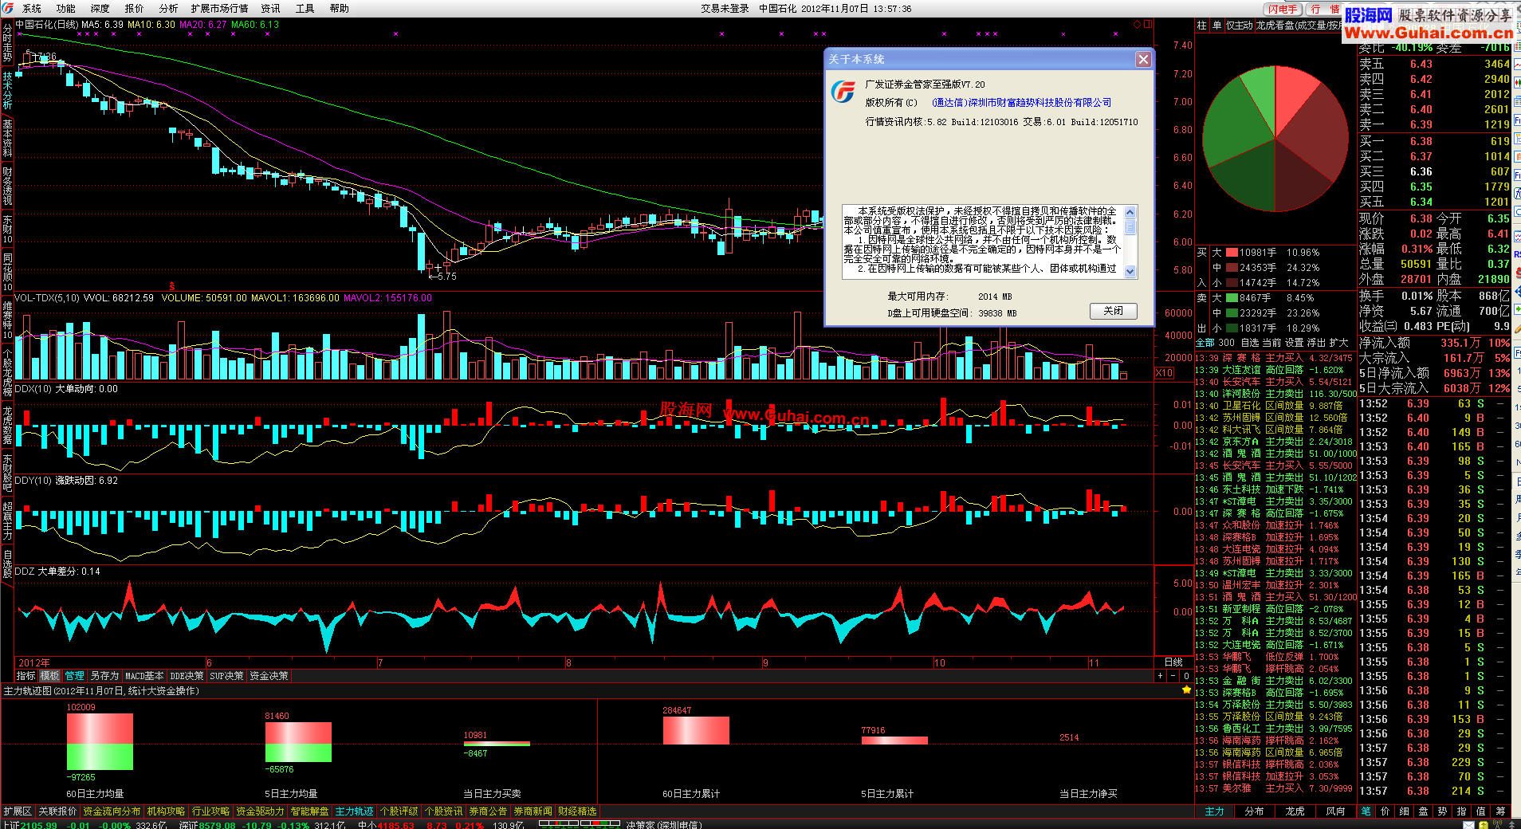
Task: Click the 美尔雅 主力买入 alert row
Action: [x=1274, y=788]
